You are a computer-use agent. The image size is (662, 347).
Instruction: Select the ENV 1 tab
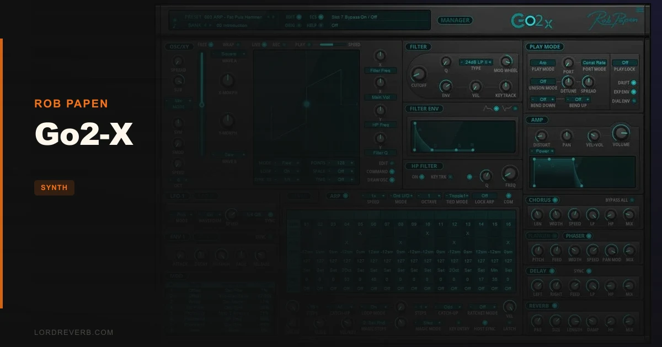coord(178,236)
